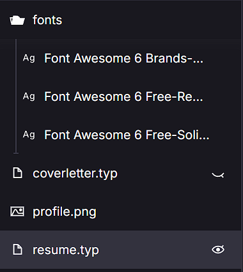The width and height of the screenshot is (243, 272).
Task: Select resume.typ in the file list
Action: click(x=120, y=250)
